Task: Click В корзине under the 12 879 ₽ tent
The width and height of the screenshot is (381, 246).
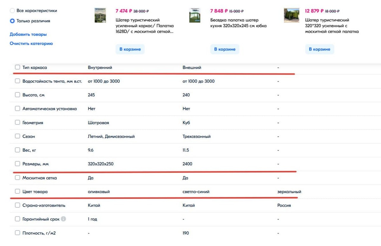Action: 320,49
